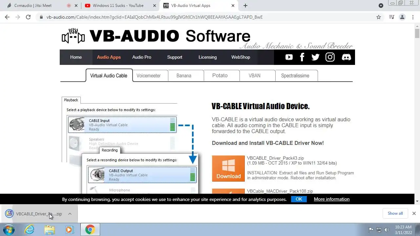
Task: Open VB-Audio Discord icon
Action: (x=346, y=57)
